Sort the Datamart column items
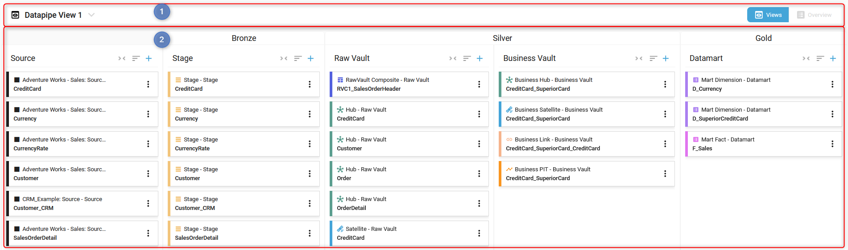Viewport: 848px width, 250px height. coord(820,58)
